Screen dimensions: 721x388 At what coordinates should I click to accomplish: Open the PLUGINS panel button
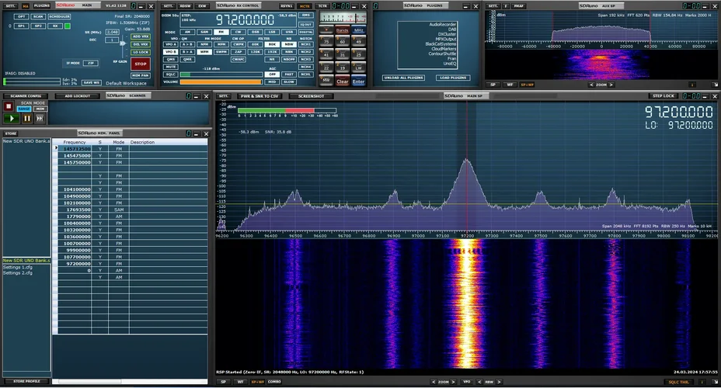pos(41,6)
